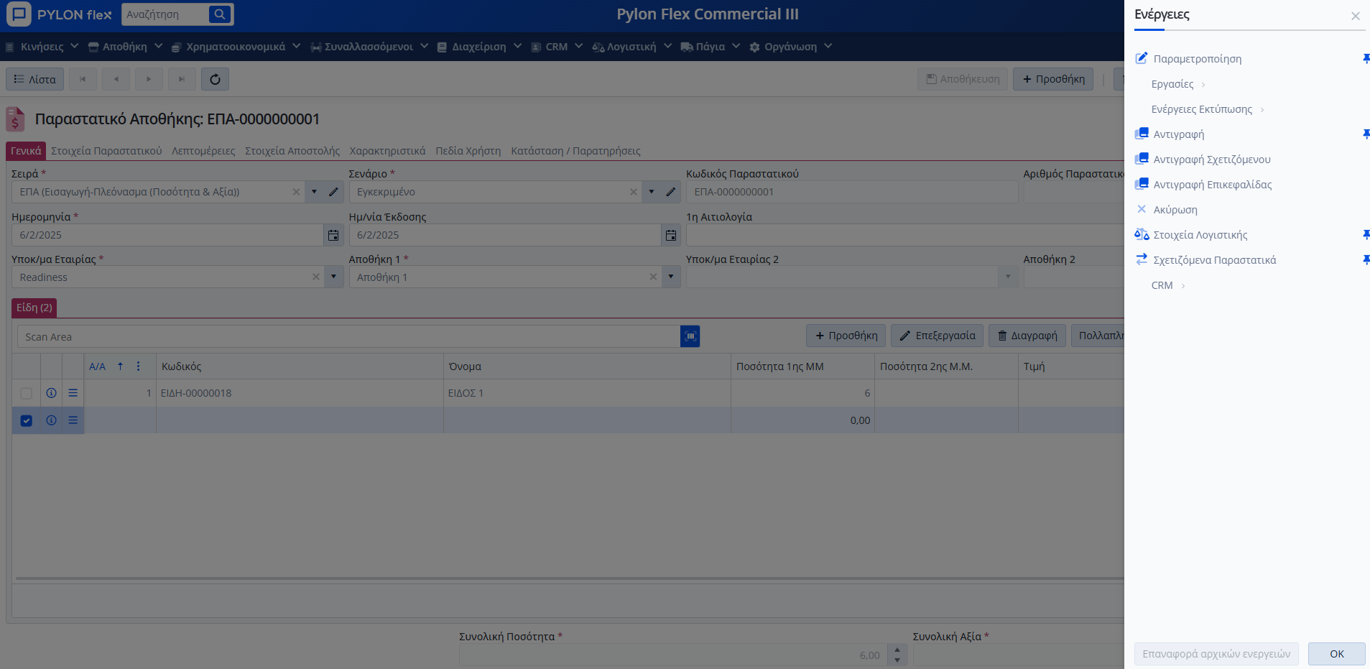Image resolution: width=1370 pixels, height=669 pixels.
Task: Switch to Λεπτομέρειες tab
Action: tap(203, 151)
